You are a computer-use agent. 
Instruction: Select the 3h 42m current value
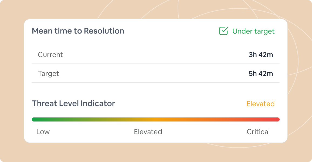coord(261,55)
